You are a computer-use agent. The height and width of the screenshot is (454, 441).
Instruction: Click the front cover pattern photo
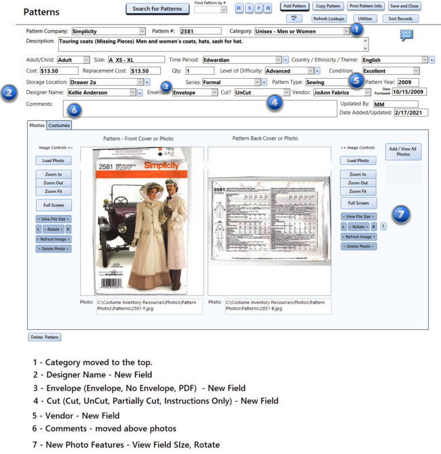click(142, 221)
